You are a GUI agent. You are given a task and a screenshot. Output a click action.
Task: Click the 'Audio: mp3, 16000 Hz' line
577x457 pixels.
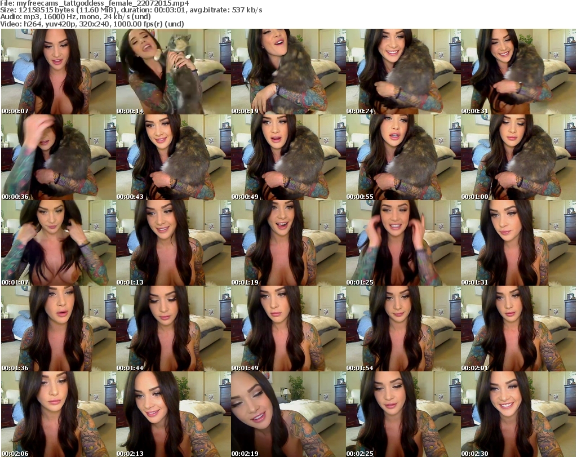[x=76, y=17]
